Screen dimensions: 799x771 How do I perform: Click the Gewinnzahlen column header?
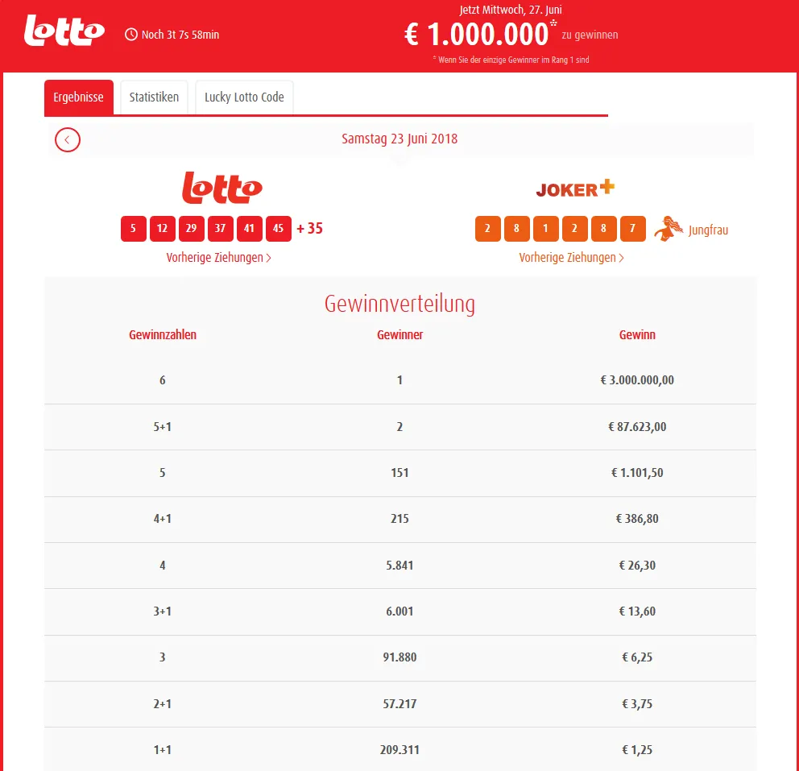[163, 335]
